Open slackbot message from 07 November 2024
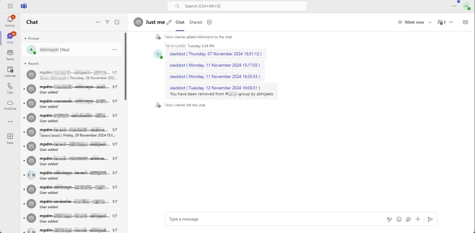475x233 pixels. (216, 54)
